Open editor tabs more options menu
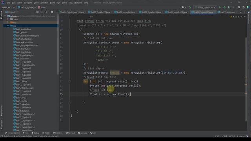The height and width of the screenshot is (141, 251). pos(245,12)
